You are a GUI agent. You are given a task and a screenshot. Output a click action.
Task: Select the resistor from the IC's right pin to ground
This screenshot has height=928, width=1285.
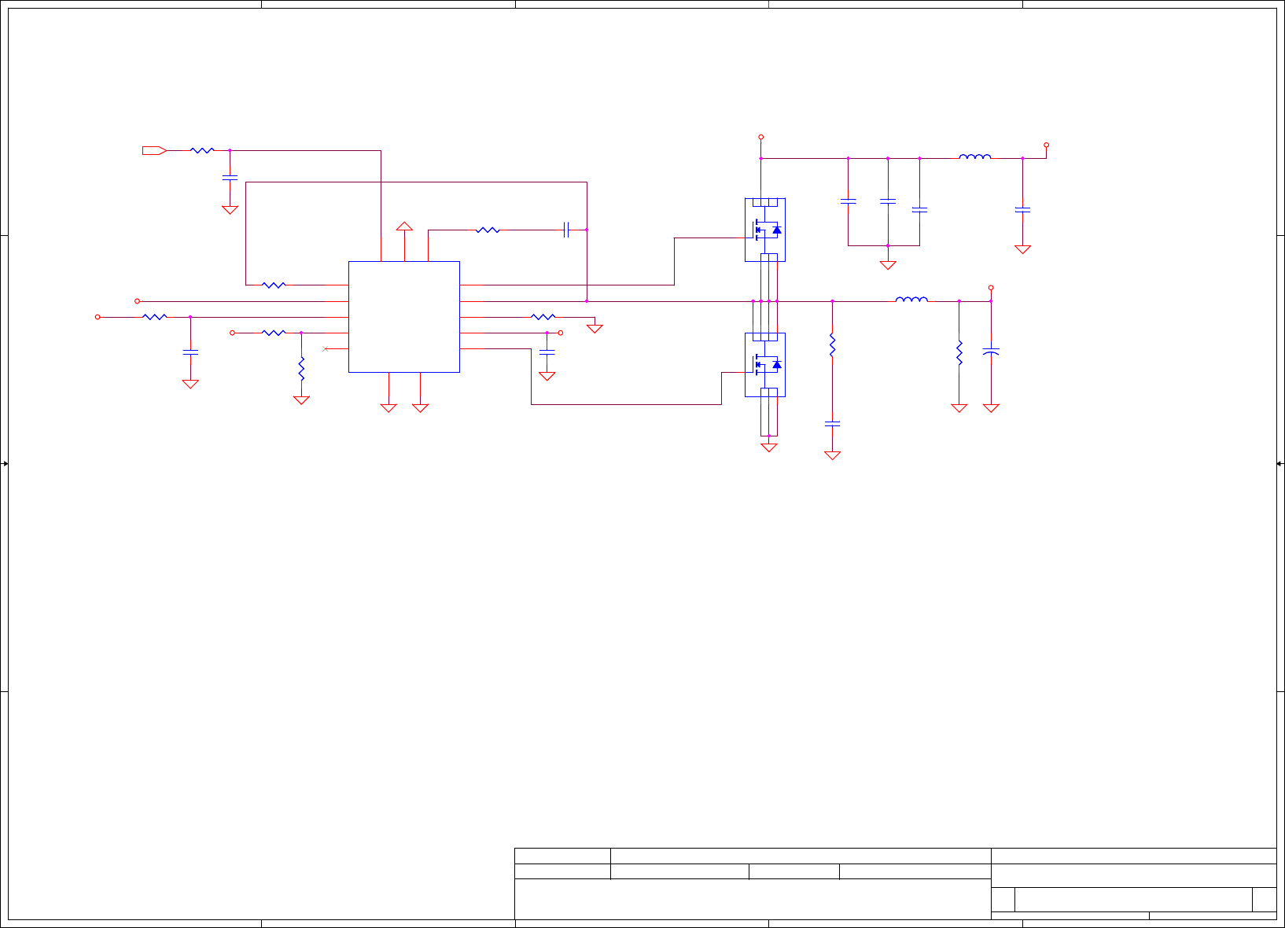(x=543, y=317)
